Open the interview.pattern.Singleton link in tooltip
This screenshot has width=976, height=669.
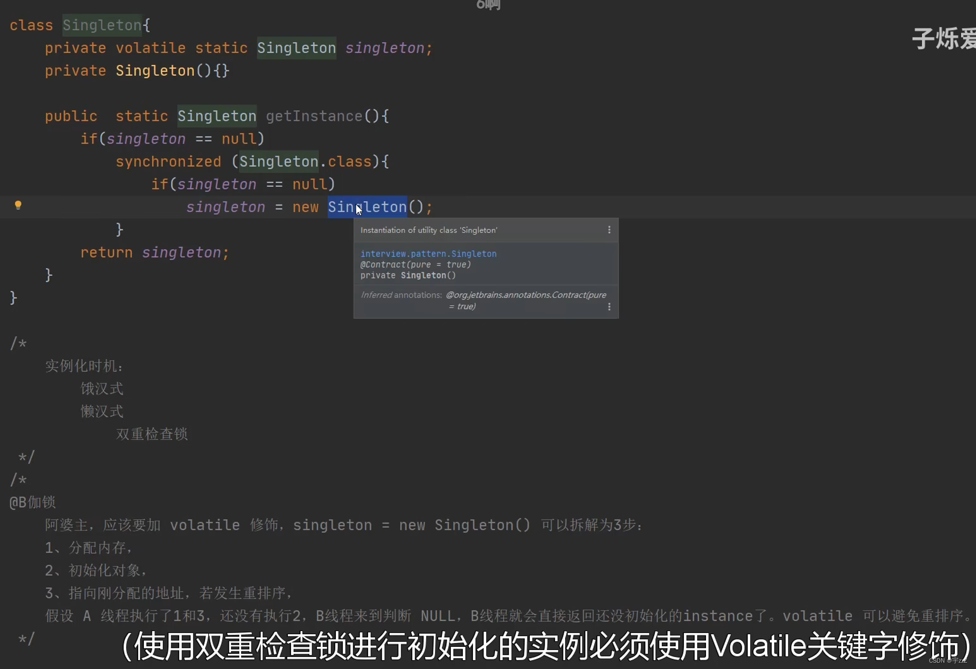428,254
